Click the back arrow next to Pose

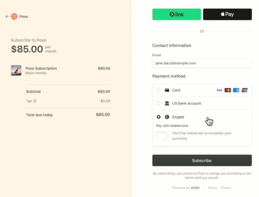[7, 16]
